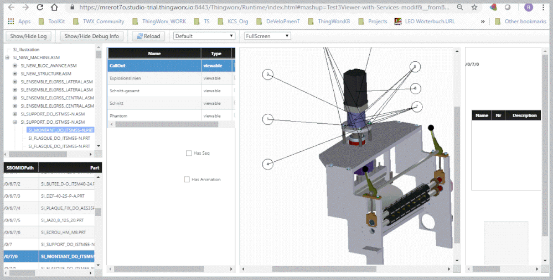Open the browser three-dot menu
The width and height of the screenshot is (553, 280).
click(x=544, y=7)
